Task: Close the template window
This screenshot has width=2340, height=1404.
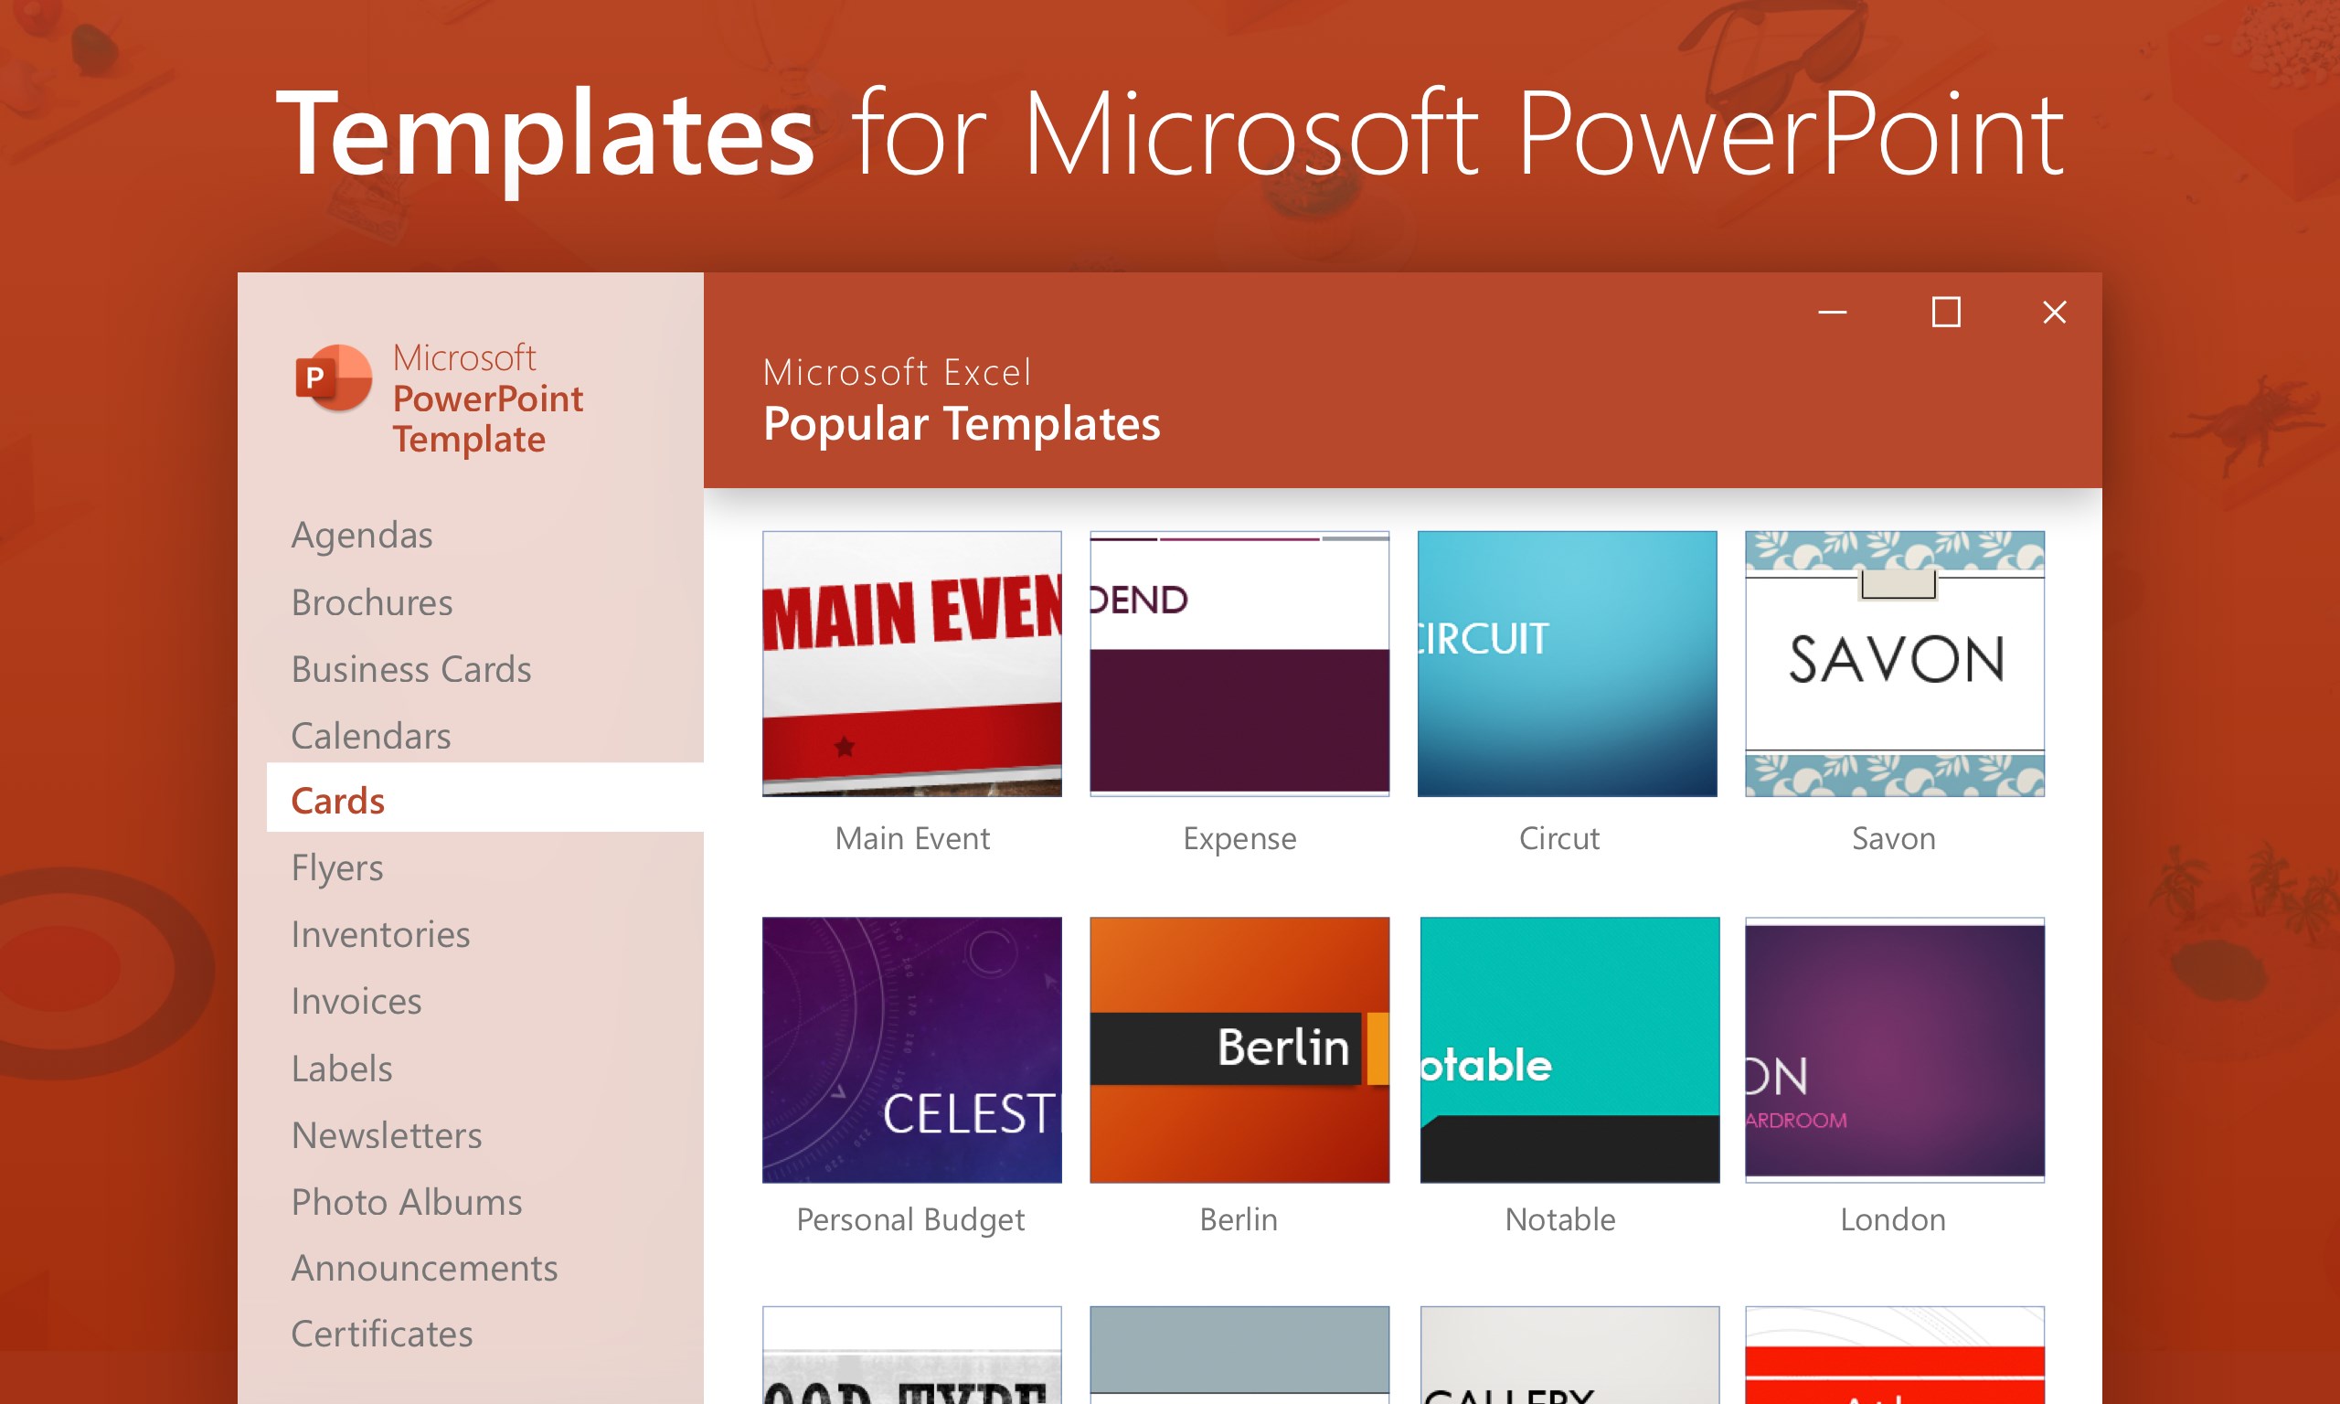Action: coord(2055,313)
